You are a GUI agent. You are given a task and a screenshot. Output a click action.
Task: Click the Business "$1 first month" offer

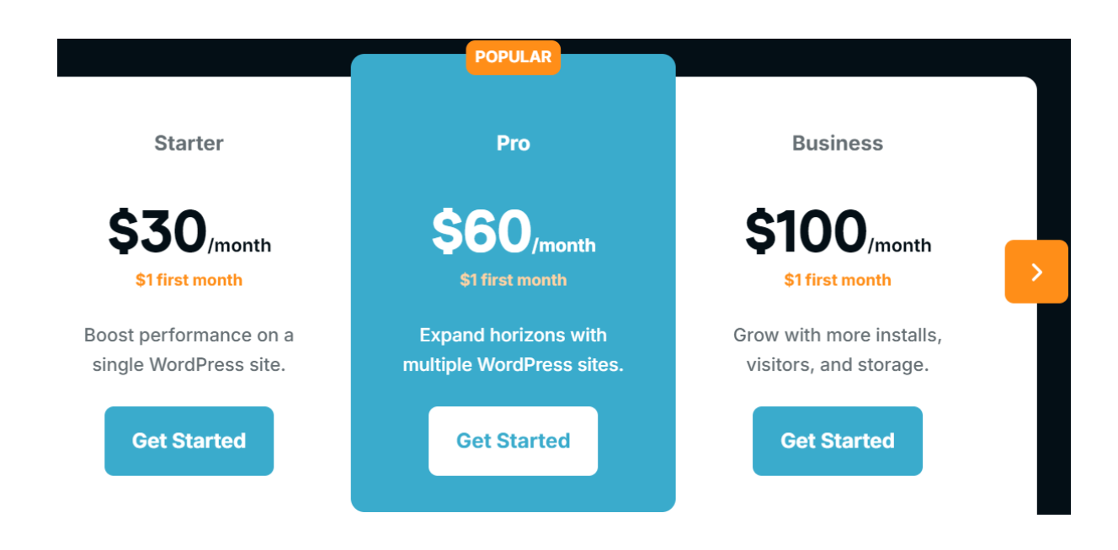[837, 280]
